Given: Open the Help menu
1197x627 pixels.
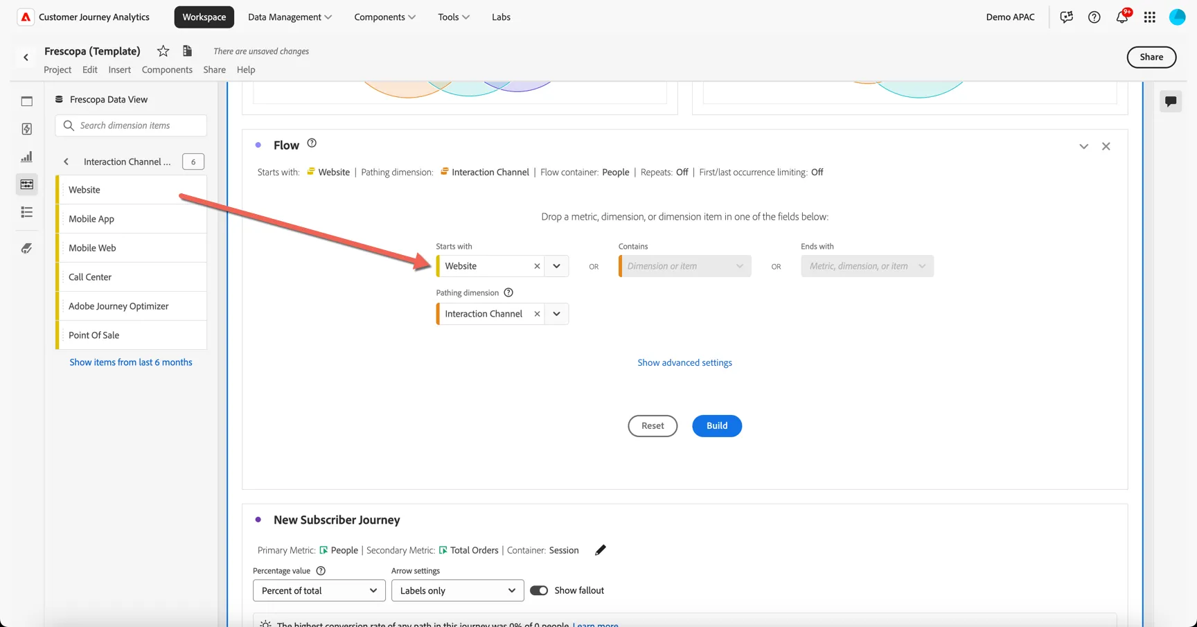Looking at the screenshot, I should click(246, 69).
